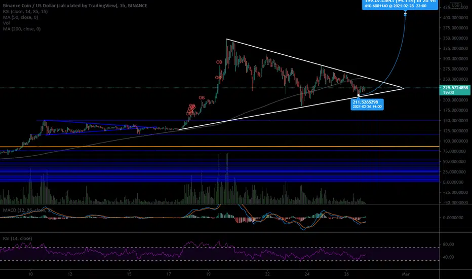The width and height of the screenshot is (472, 279).
Task: Click date 22 on the time axis
Action: [267, 274]
